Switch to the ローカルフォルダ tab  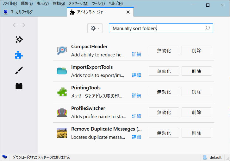(34, 12)
